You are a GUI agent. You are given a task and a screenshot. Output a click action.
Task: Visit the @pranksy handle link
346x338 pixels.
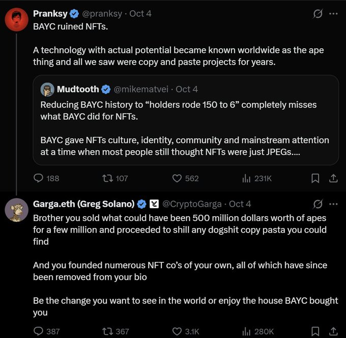pyautogui.click(x=102, y=14)
